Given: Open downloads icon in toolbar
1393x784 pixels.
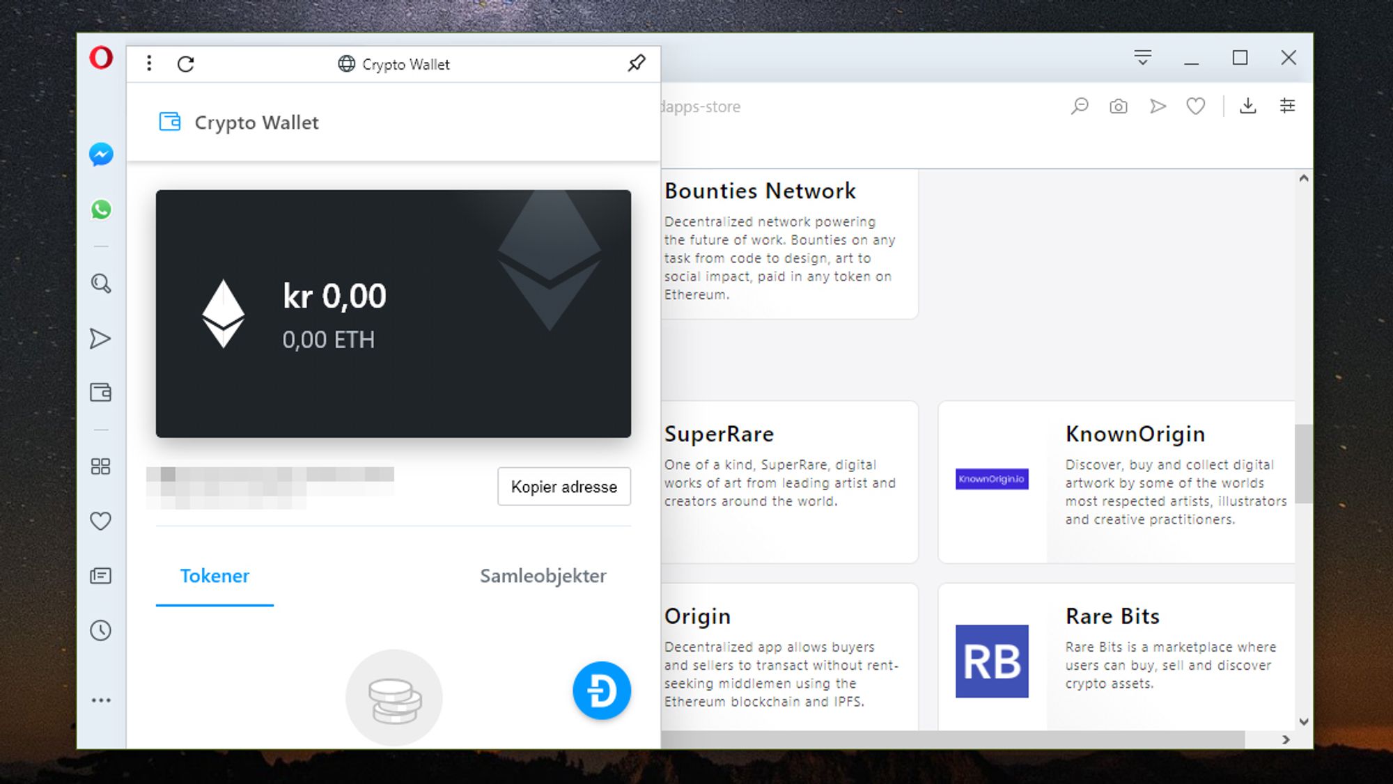Looking at the screenshot, I should pos(1248,106).
